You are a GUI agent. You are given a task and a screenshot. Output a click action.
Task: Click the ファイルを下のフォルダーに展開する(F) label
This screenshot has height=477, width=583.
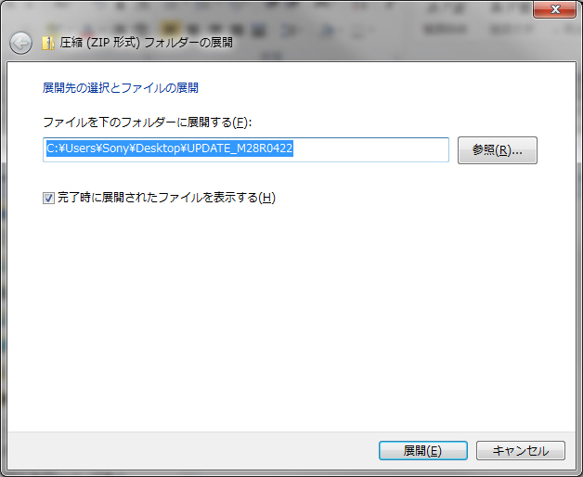(147, 122)
